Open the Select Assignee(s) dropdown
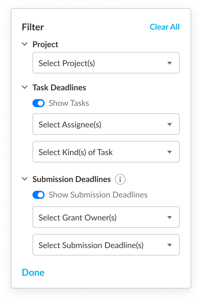Screen dimensions: 202x302 [106, 124]
